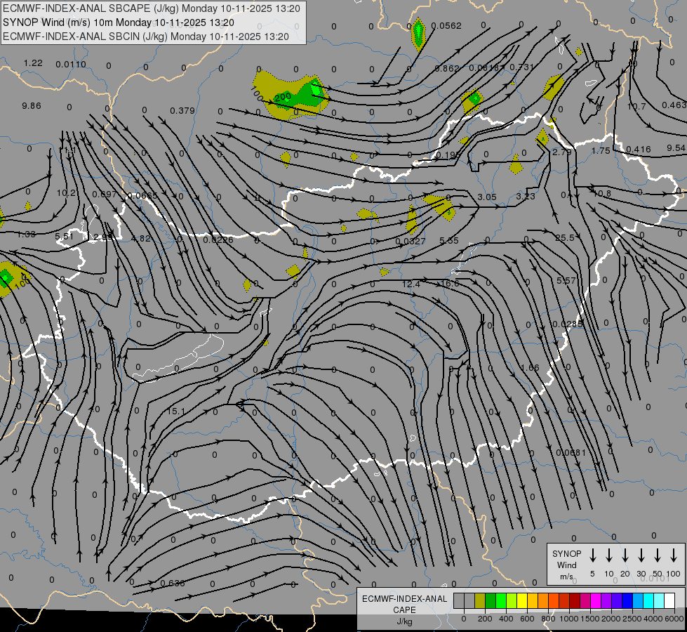Select the pure yellow CAPE legend swatch
The width and height of the screenshot is (687, 632).
[x=522, y=601]
